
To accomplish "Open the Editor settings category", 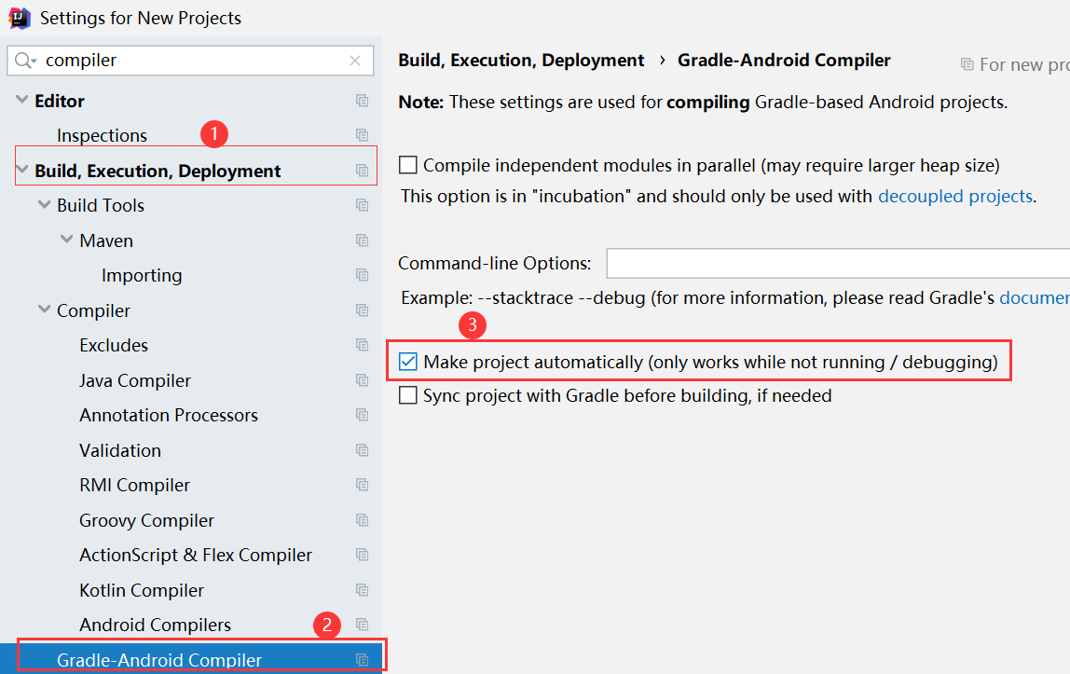I will [x=60, y=101].
